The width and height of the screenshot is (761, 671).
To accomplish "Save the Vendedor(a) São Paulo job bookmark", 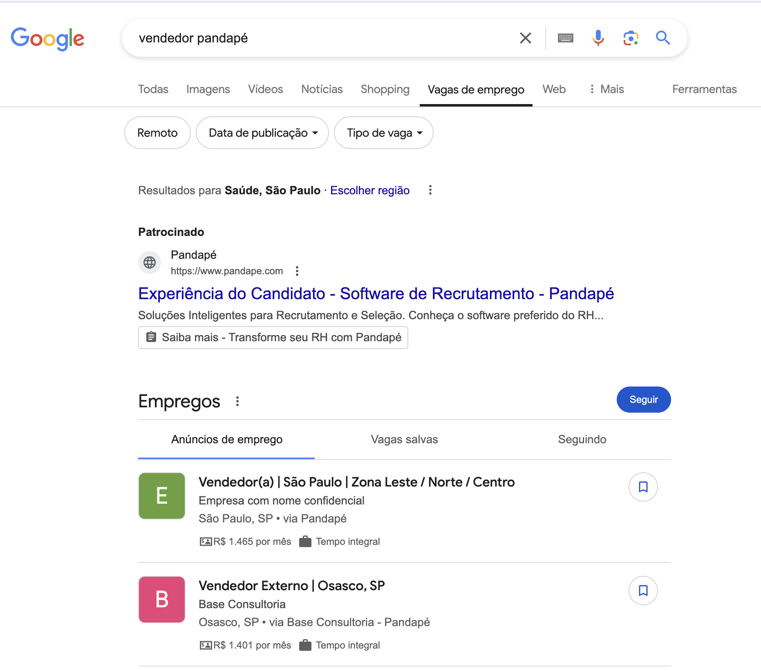I will (x=643, y=487).
